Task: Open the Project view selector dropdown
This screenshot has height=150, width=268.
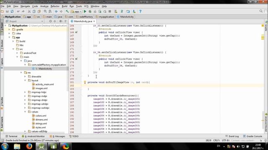Action: 24,21
